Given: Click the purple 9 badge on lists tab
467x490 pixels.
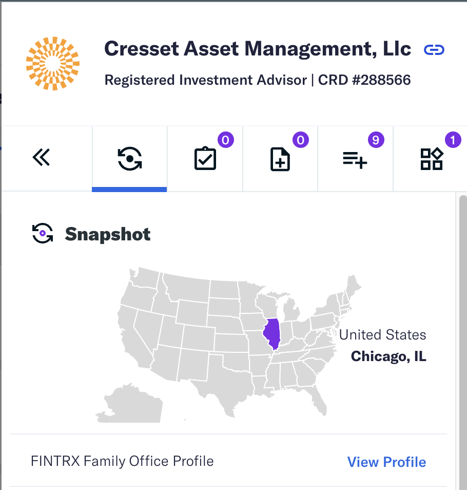Looking at the screenshot, I should point(376,140).
